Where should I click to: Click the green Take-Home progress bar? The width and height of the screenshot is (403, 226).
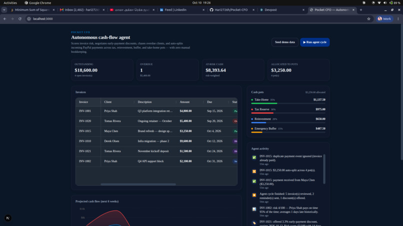(264, 103)
